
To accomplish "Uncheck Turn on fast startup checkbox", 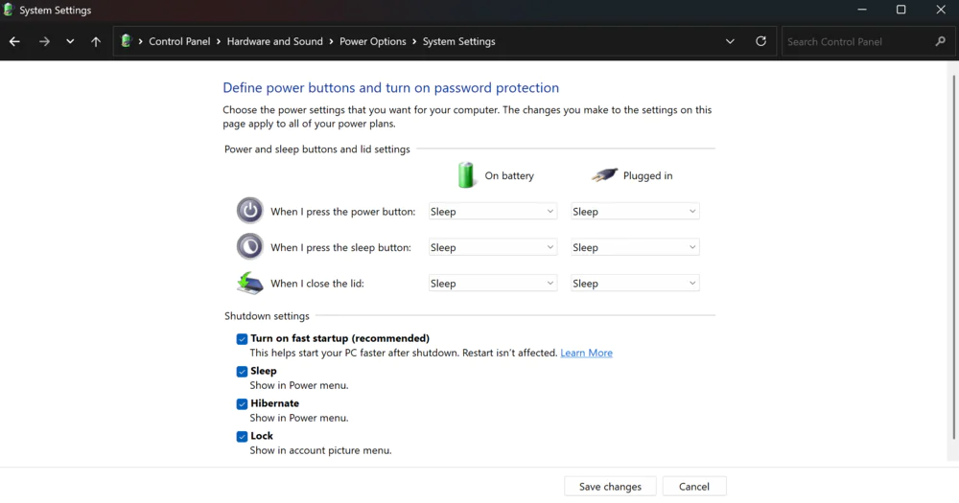I will pos(242,338).
